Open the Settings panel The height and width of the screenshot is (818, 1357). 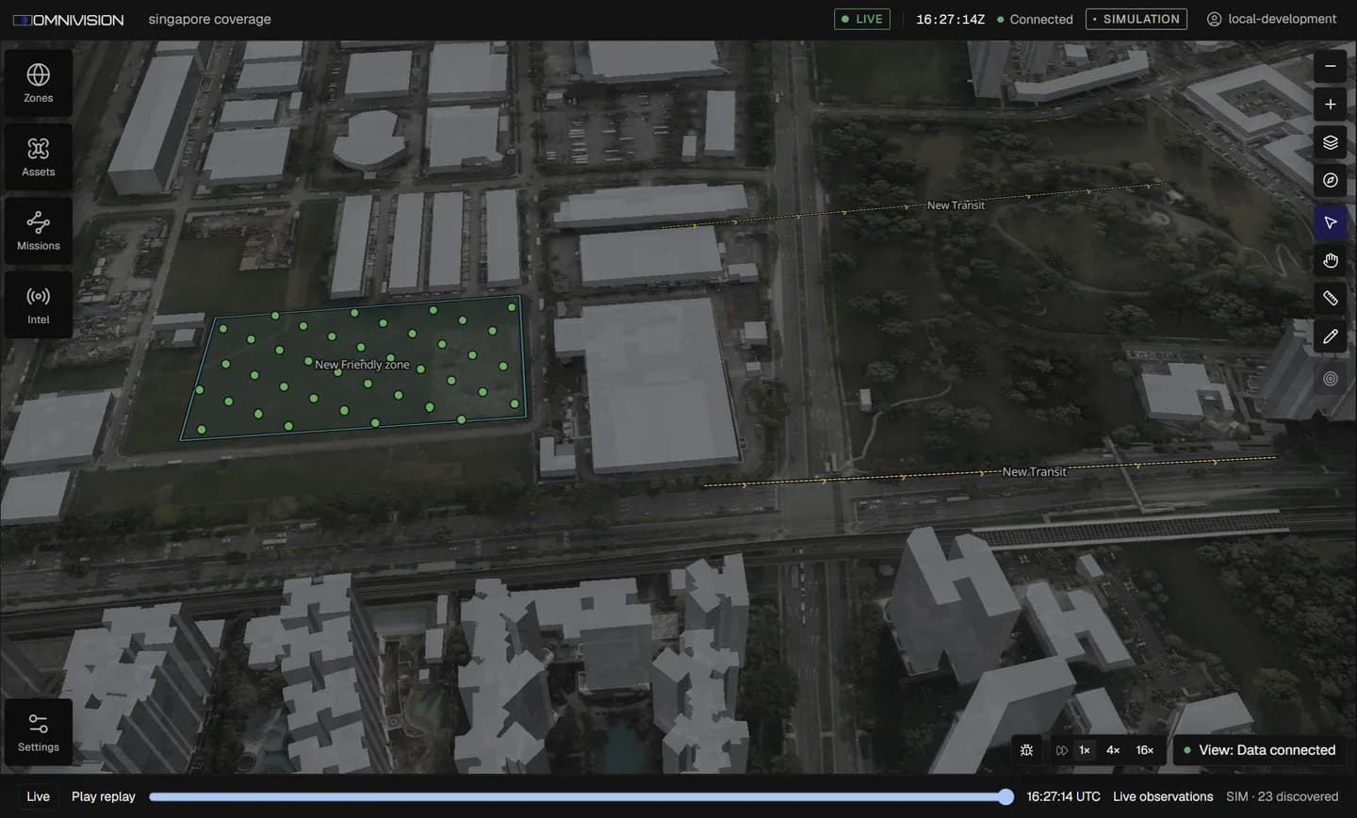pos(39,732)
